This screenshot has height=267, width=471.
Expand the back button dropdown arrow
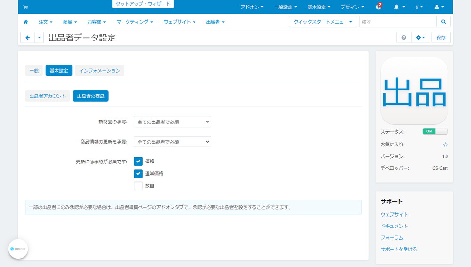(39, 38)
